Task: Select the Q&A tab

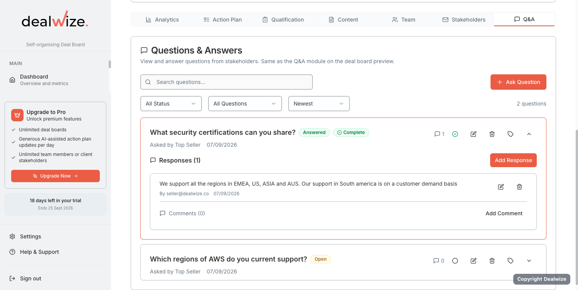Action: (x=524, y=19)
